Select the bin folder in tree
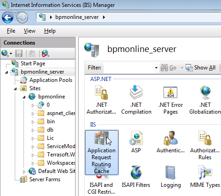 pyautogui.click(x=51, y=121)
